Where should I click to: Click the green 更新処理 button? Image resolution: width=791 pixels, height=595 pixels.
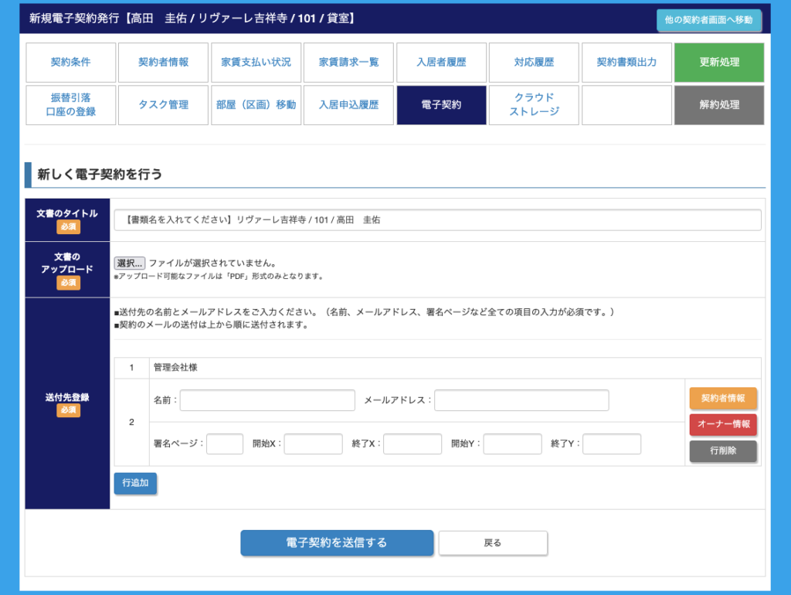click(719, 63)
